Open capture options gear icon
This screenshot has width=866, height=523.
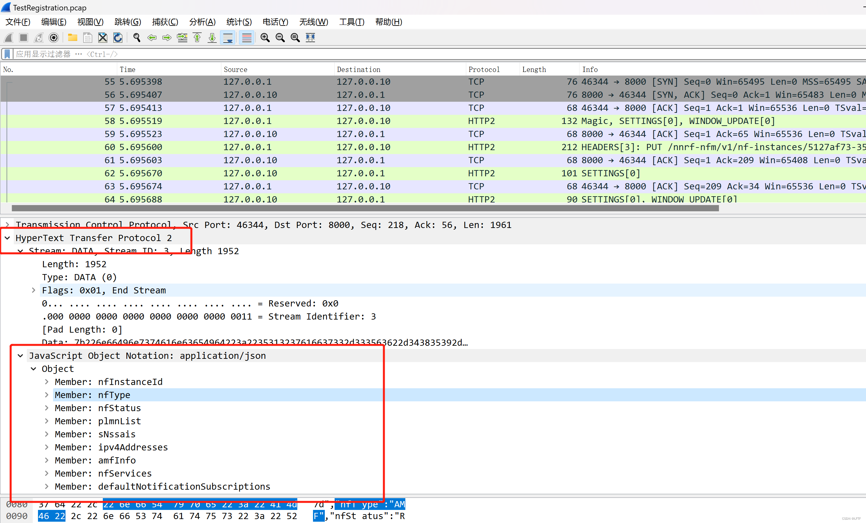54,38
